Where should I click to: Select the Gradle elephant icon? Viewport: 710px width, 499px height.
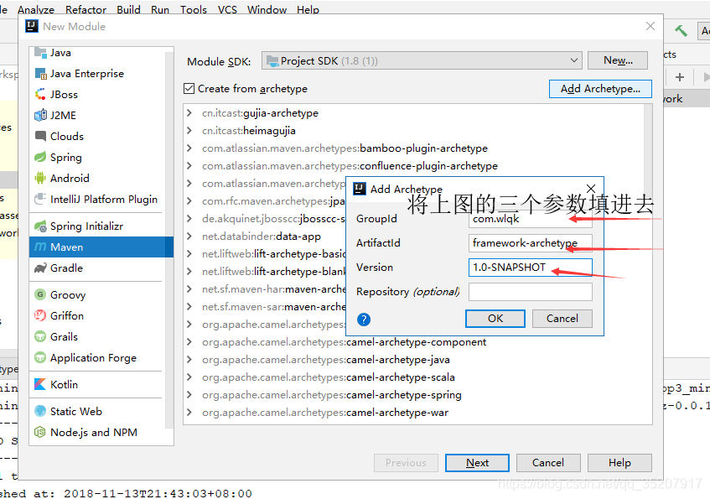(40, 268)
